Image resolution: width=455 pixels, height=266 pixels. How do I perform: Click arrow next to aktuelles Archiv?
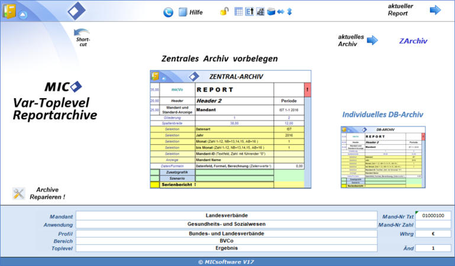tap(372, 40)
